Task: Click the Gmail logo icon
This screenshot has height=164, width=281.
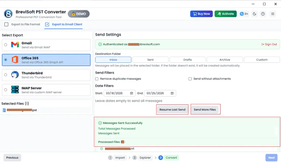Action: (15, 45)
